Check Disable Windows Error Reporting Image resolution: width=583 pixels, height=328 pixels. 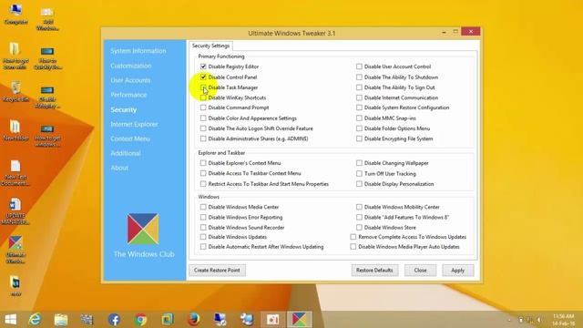(203, 217)
